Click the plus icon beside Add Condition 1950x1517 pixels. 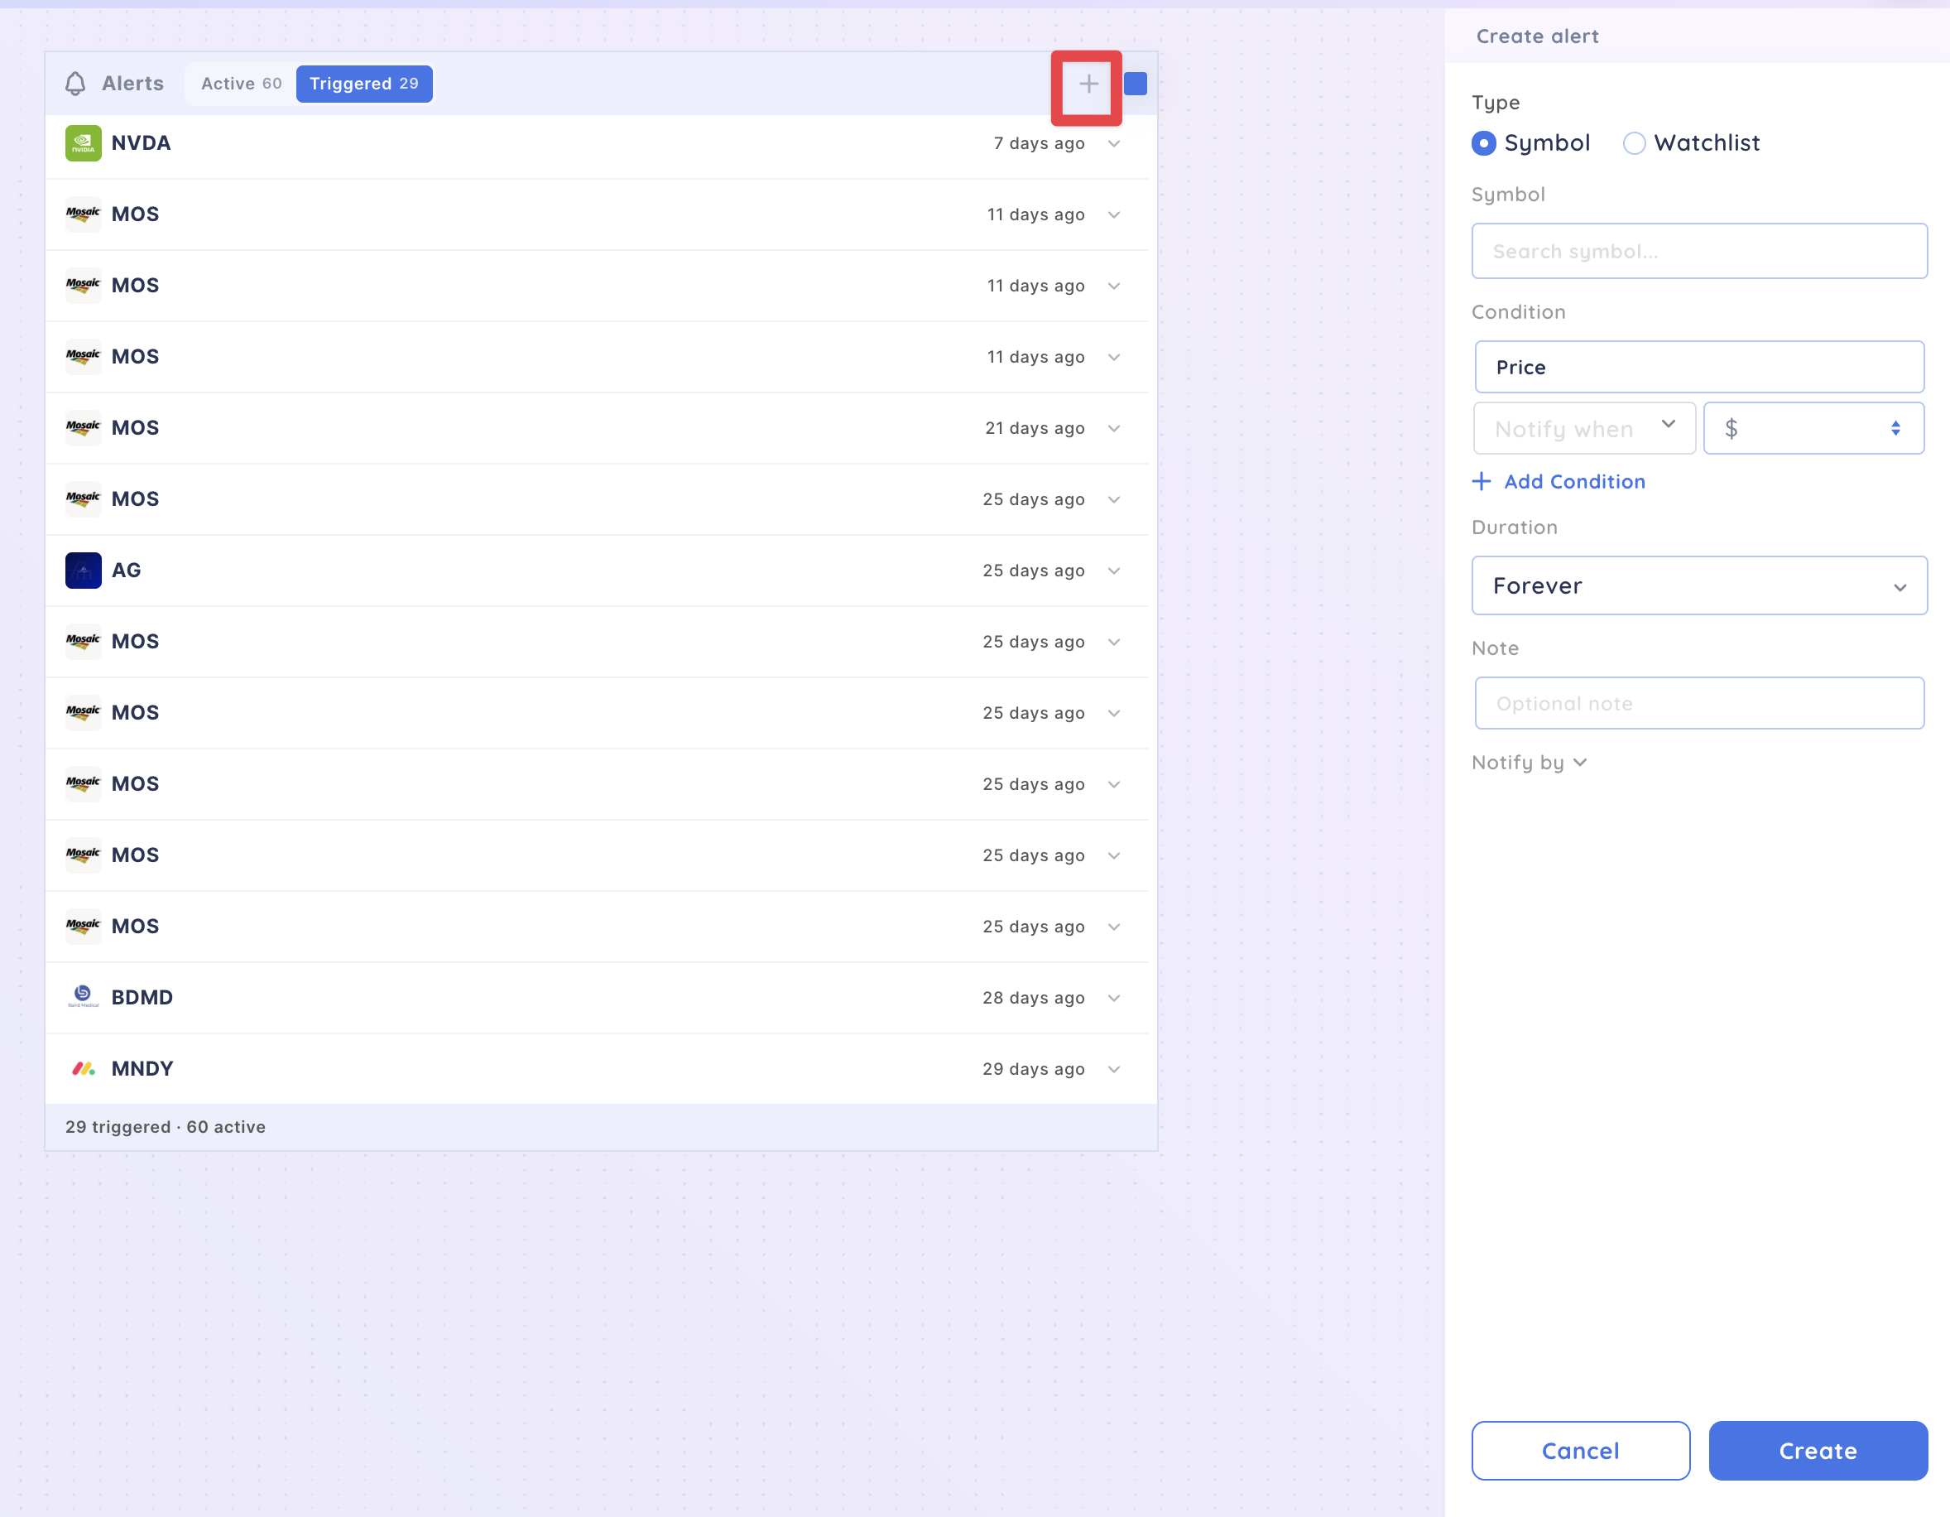click(x=1482, y=482)
